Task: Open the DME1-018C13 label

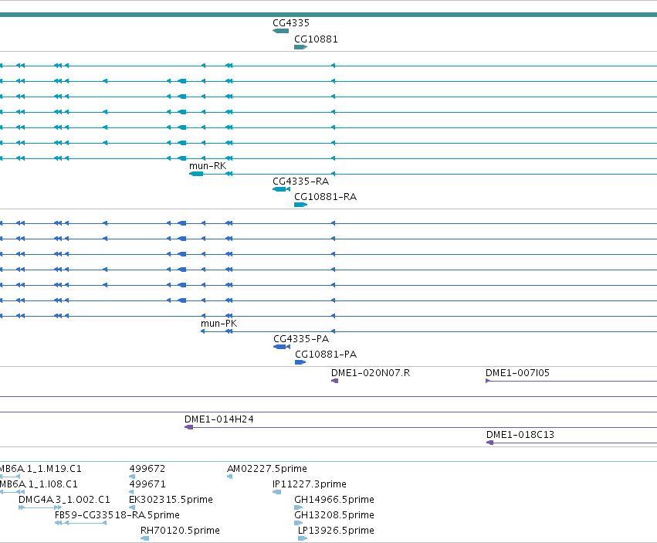Action: 520,435
